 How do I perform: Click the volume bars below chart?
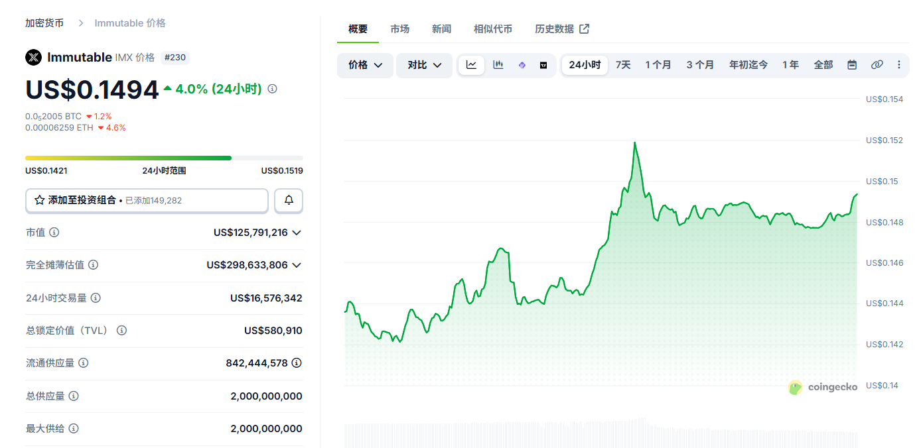click(x=601, y=433)
